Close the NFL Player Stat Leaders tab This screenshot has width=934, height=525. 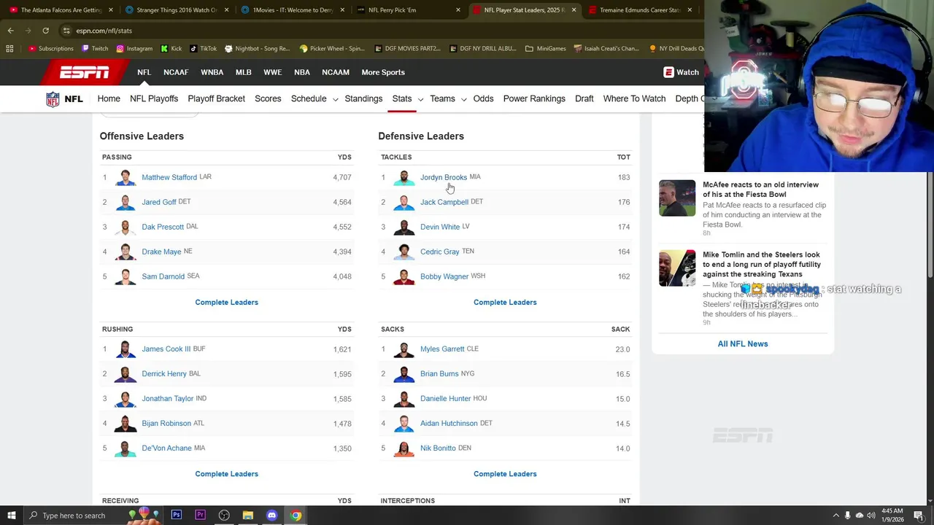click(x=574, y=10)
